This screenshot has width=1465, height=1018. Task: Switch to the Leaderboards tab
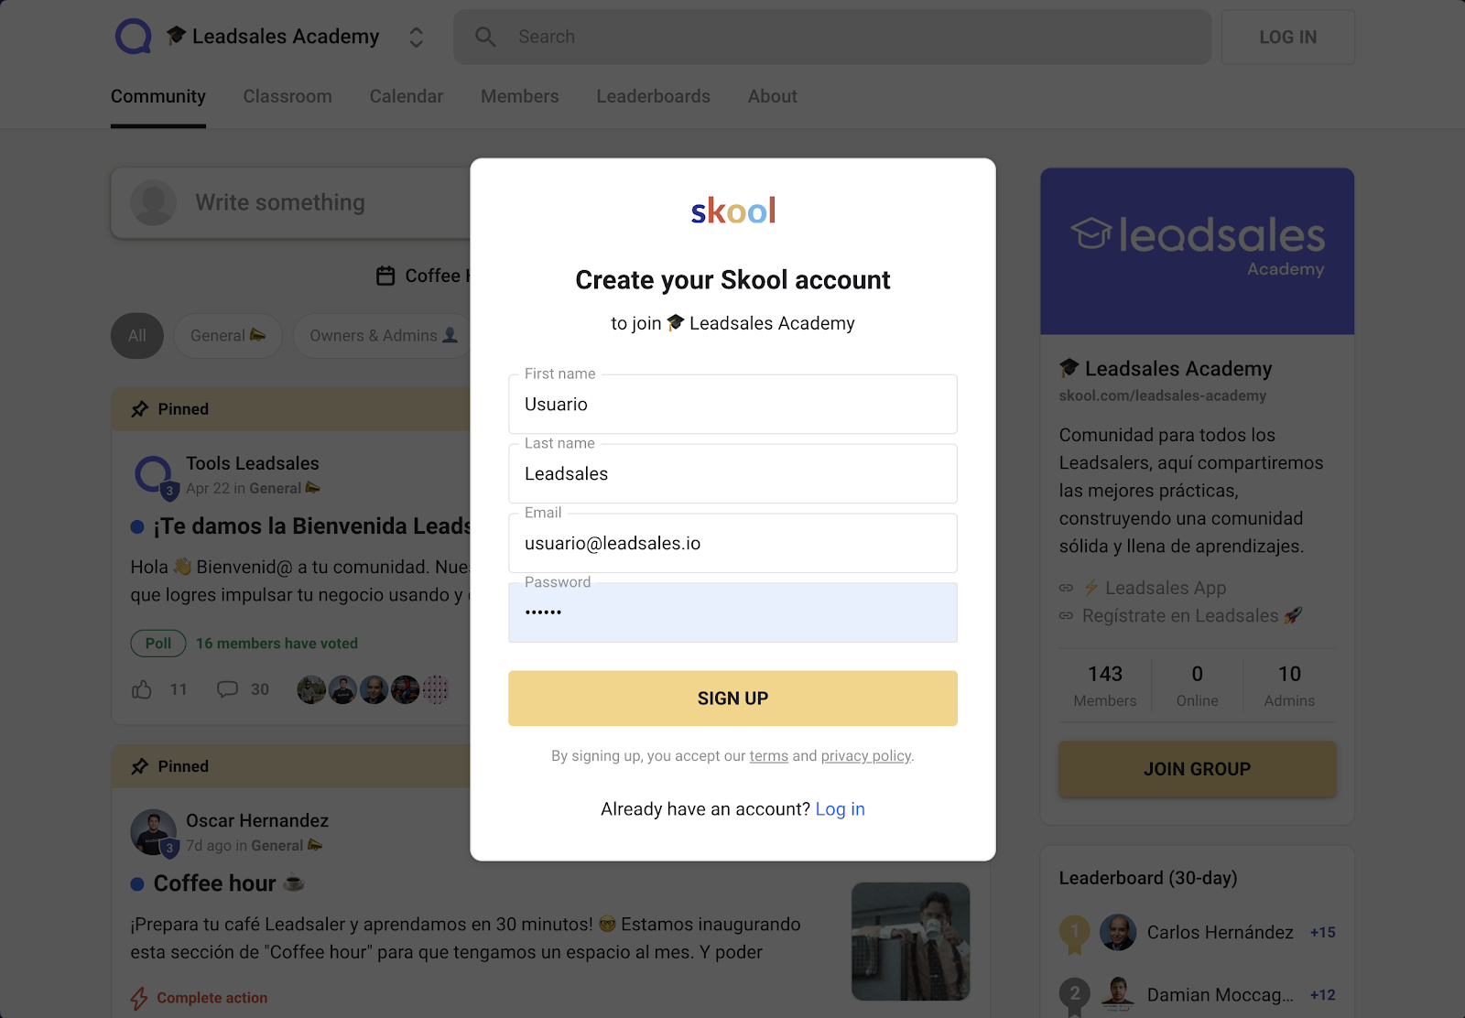pos(653,96)
